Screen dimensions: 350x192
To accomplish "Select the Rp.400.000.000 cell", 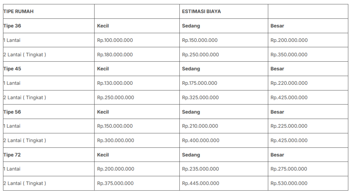I will 201,140.
